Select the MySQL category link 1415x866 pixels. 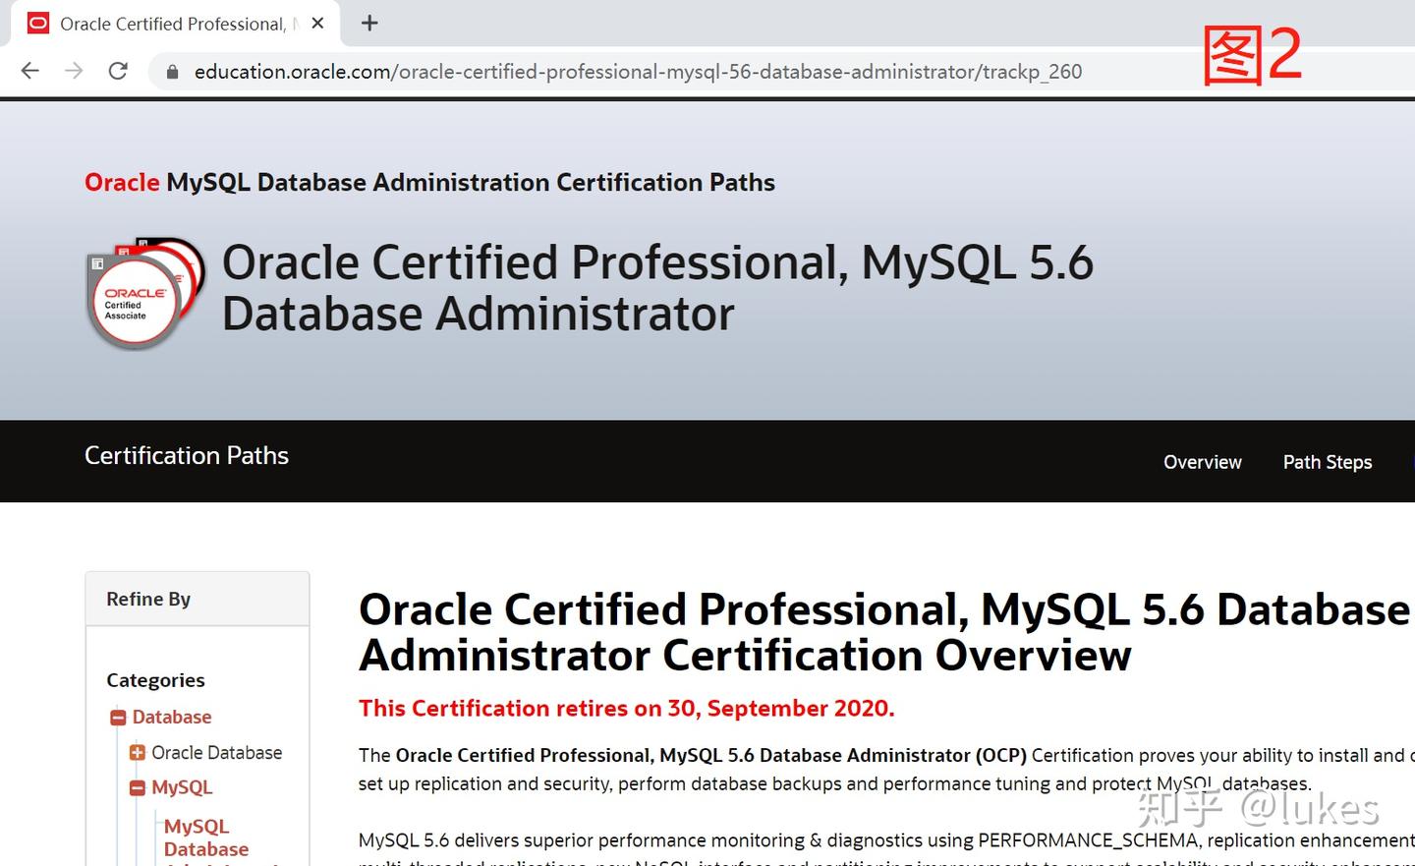[x=182, y=787]
